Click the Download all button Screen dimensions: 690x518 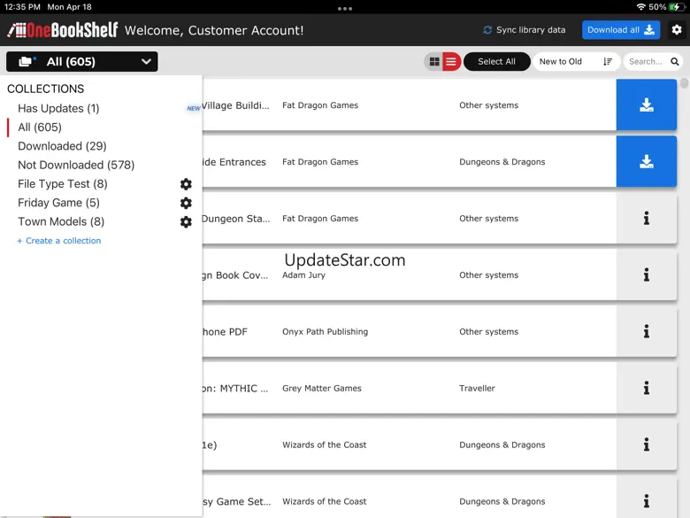[x=620, y=30]
